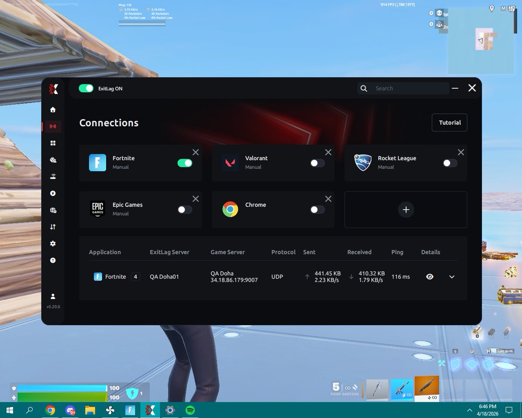522x418 pixels.
Task: Switch to Fortnite in the taskbar
Action: click(x=130, y=410)
